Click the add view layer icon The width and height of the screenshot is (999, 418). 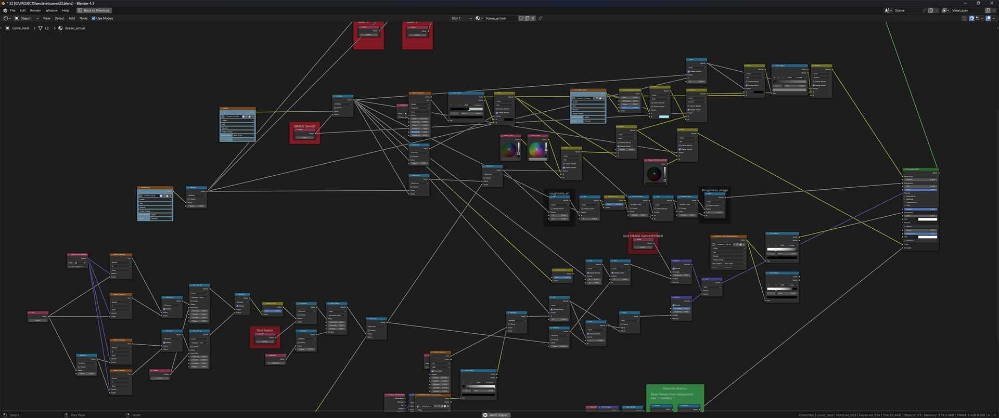pos(988,10)
